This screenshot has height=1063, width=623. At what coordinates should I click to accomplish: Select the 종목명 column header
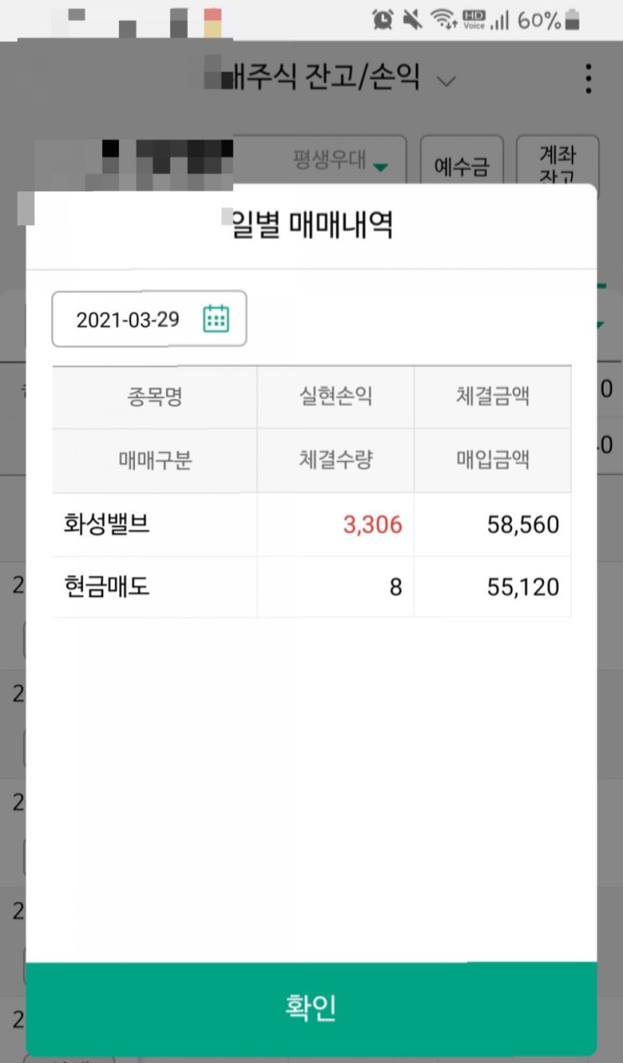click(x=154, y=397)
